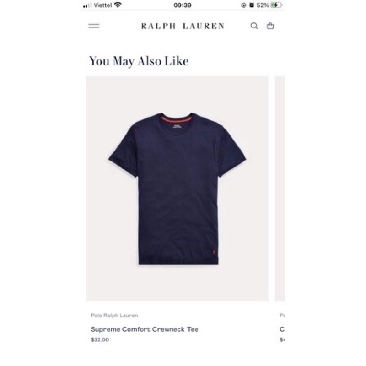Tap the Polo Ralph Lauren brand label
Viewport: 366px width, 366px height.
114,315
